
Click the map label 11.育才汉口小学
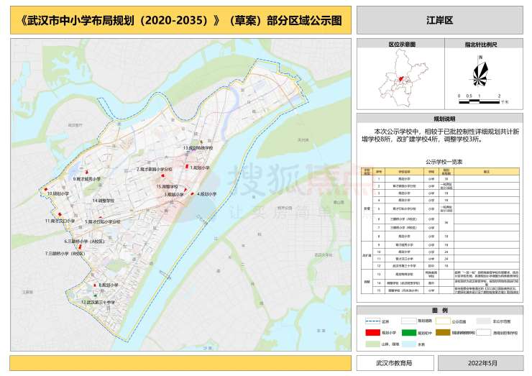pyautogui.click(x=60, y=221)
